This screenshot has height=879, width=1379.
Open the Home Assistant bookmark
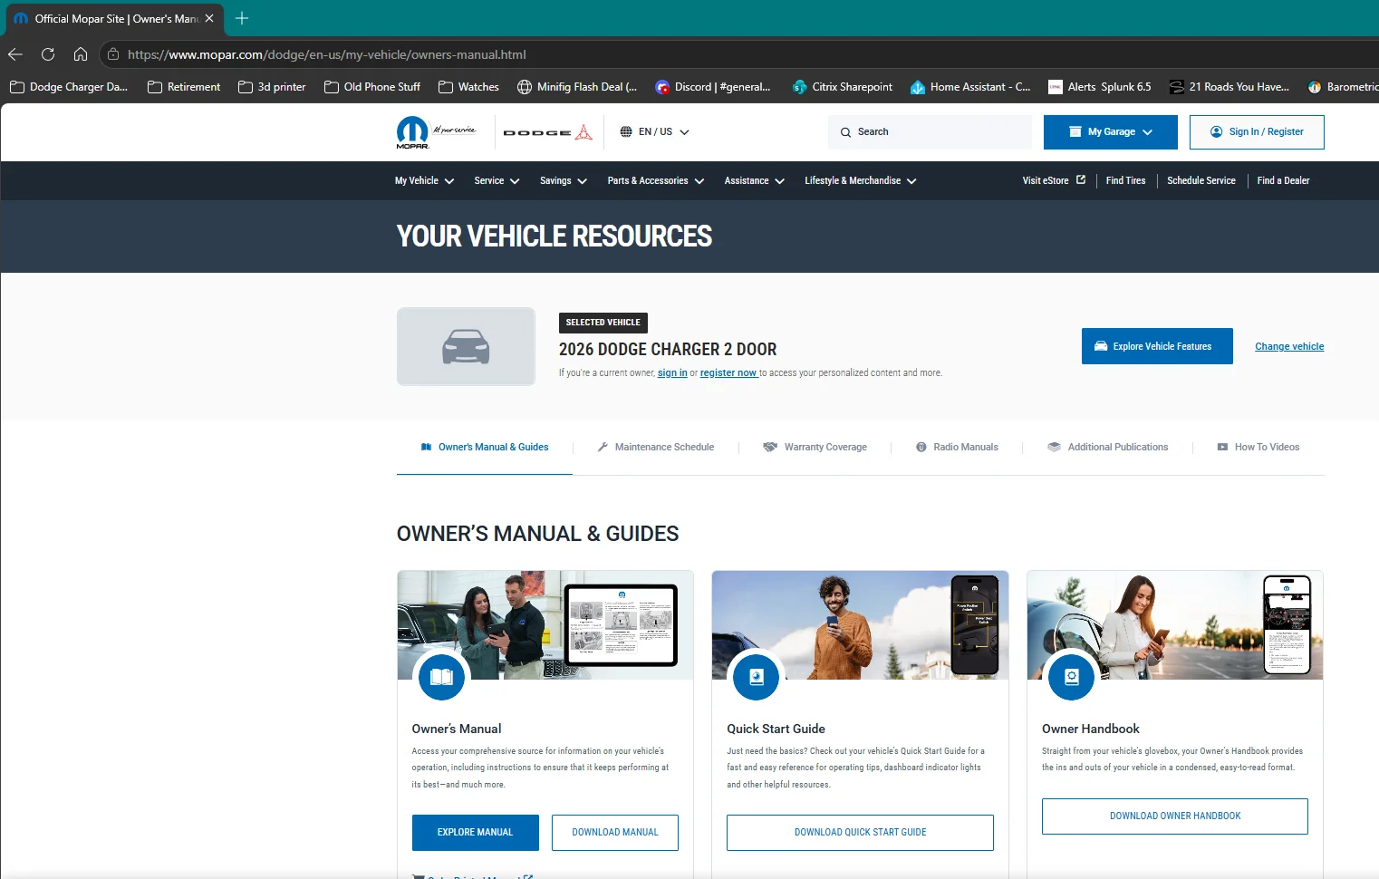point(970,87)
